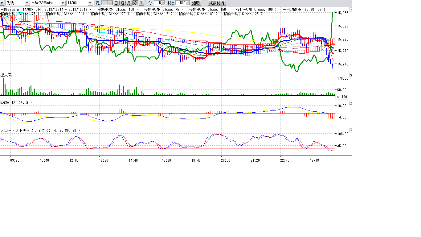Select the weekly (週) timeframe button
The width and height of the screenshot is (421, 237).
[122, 3]
